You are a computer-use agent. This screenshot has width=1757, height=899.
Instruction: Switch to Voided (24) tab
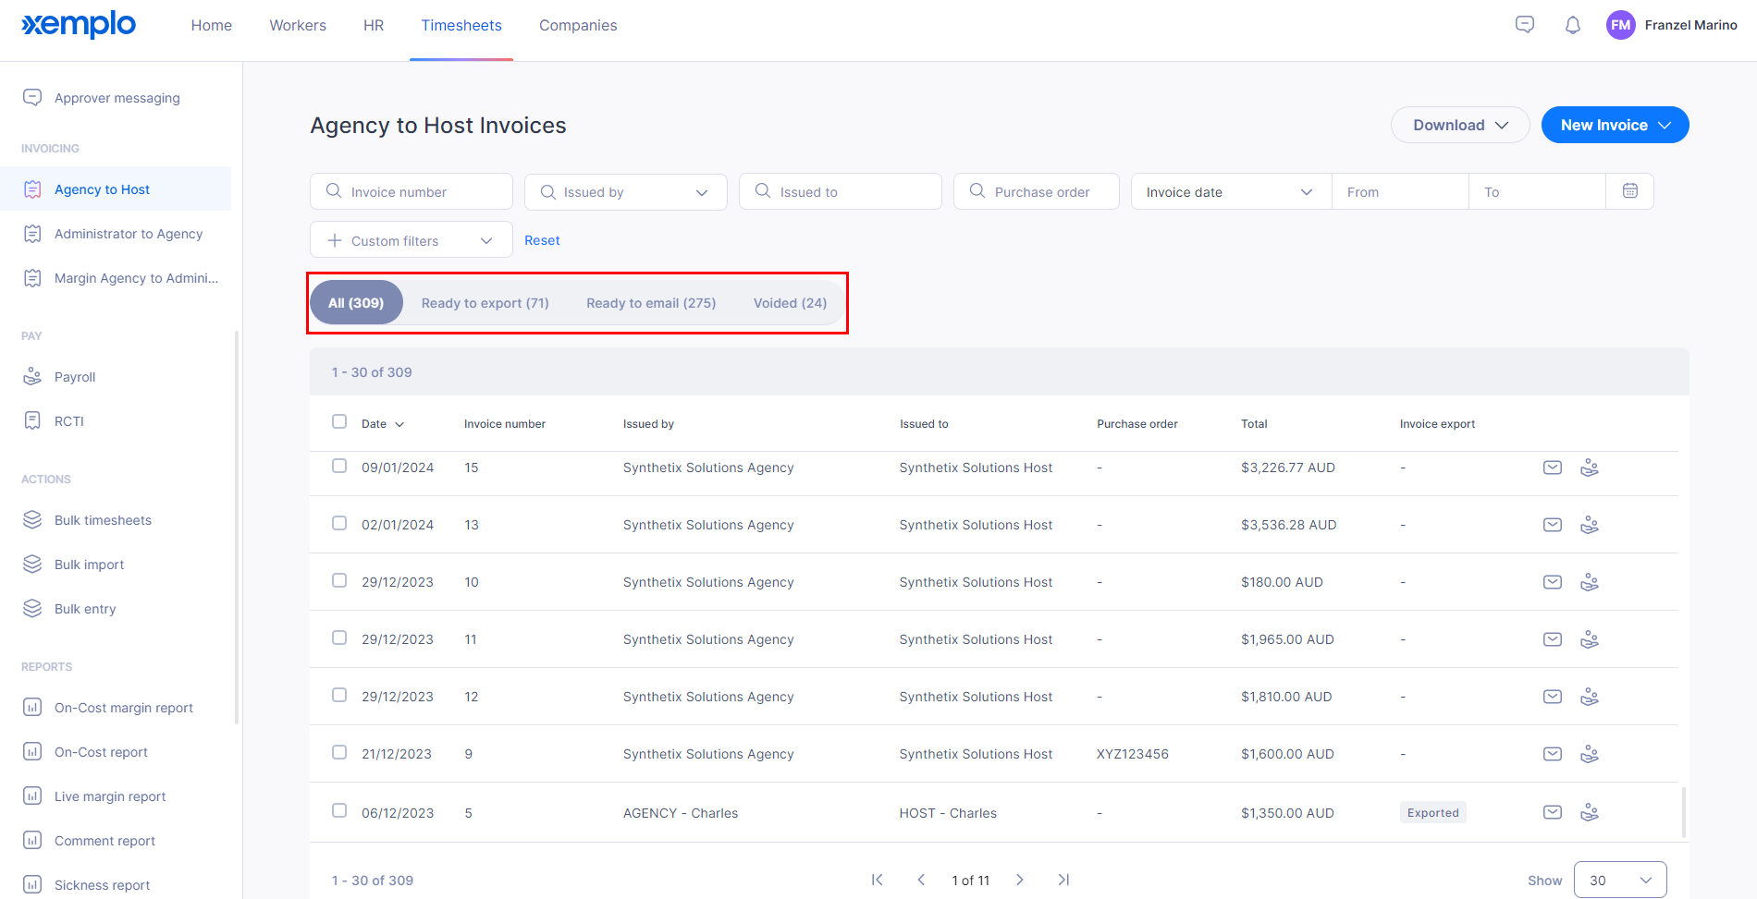point(790,303)
